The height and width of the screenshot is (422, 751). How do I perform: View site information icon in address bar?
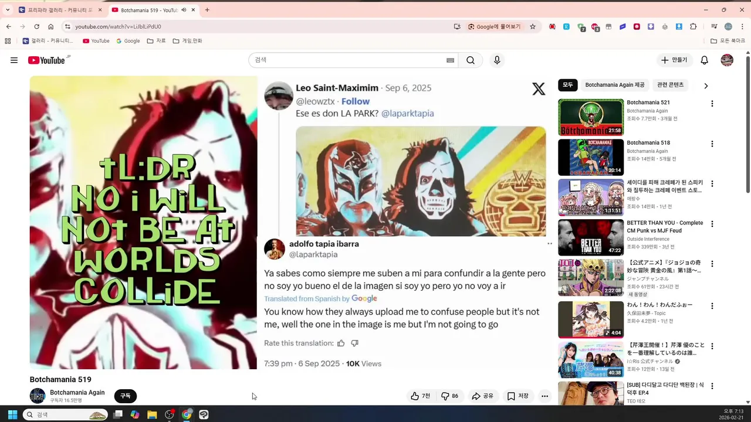coord(67,26)
